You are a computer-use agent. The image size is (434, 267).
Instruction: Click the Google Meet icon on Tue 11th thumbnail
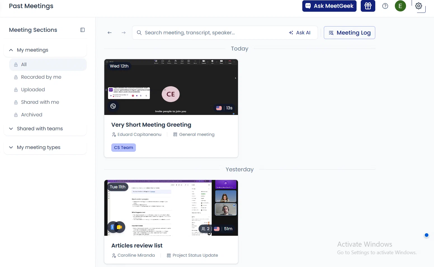tap(119, 227)
